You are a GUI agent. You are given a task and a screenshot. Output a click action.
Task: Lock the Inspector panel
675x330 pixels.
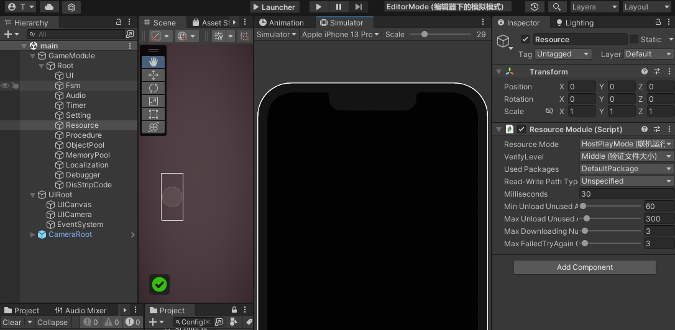point(658,22)
